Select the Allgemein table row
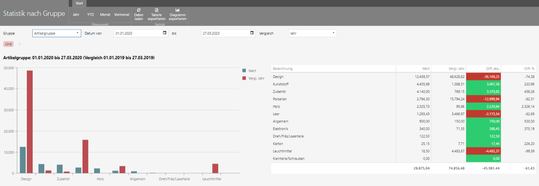Image resolution: width=539 pixels, height=186 pixels. (x=404, y=121)
